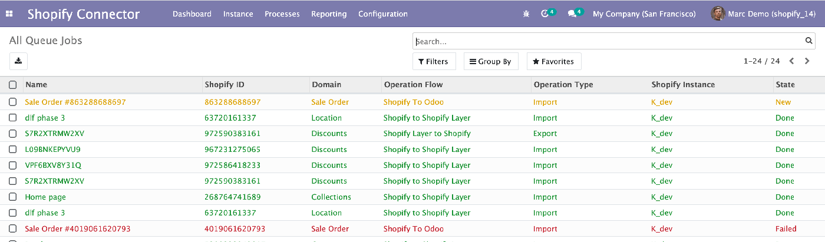Screen dimensions: 825x242
Task: Open the Reporting menu
Action: (x=329, y=14)
